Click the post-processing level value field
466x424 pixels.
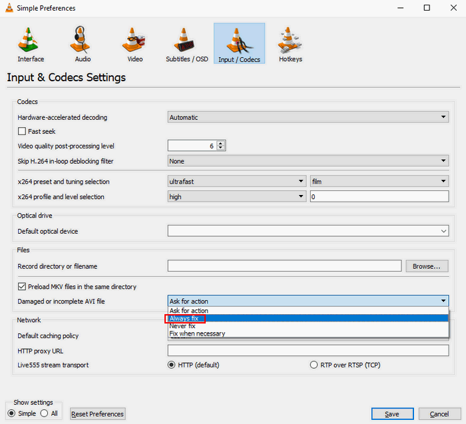coord(192,146)
